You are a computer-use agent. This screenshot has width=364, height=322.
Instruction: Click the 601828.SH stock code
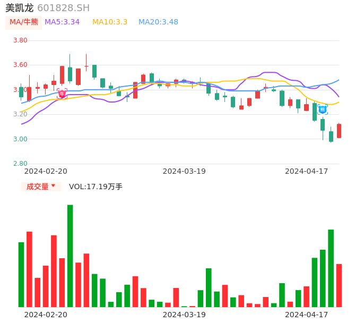tap(63, 8)
